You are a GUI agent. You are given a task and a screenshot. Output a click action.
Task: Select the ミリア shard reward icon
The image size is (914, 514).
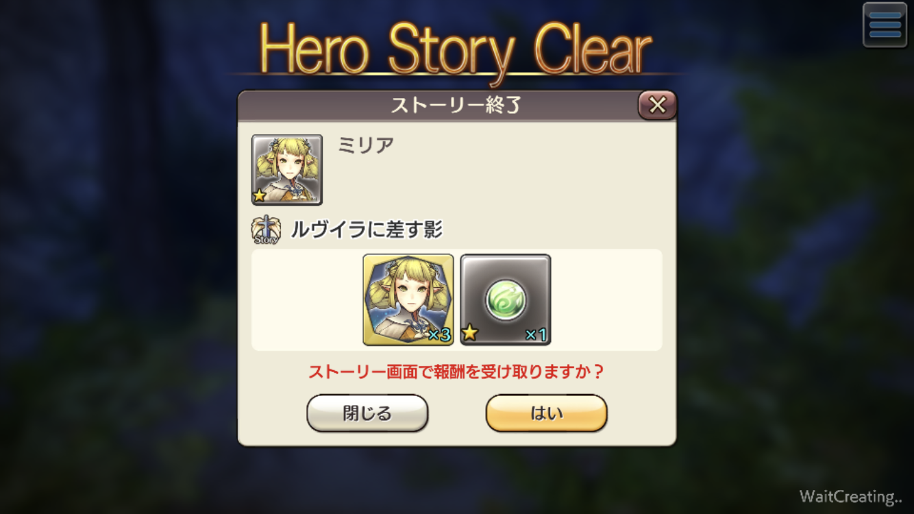tap(408, 299)
